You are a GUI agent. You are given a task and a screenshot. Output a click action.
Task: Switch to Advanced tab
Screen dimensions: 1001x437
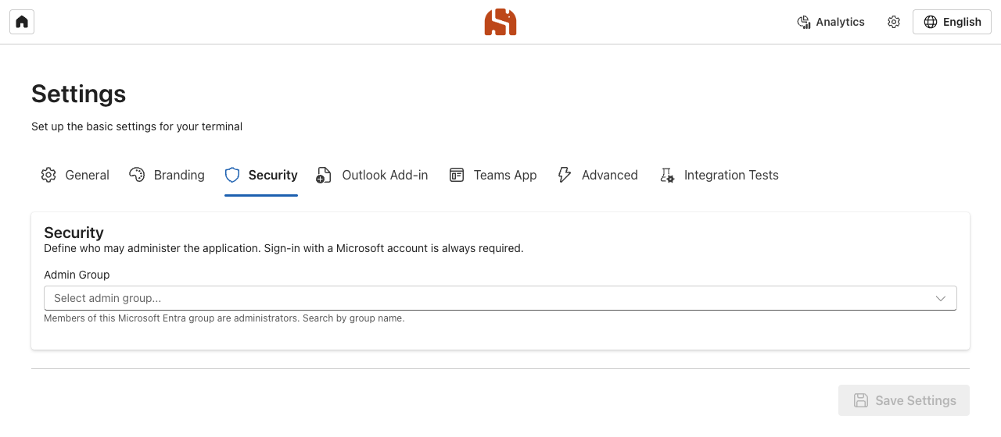click(x=597, y=175)
